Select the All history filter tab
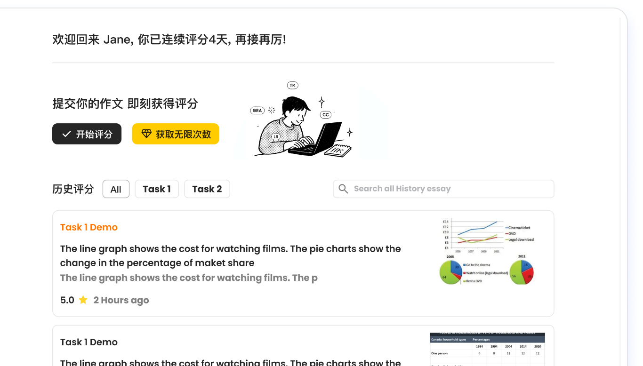 coord(116,189)
